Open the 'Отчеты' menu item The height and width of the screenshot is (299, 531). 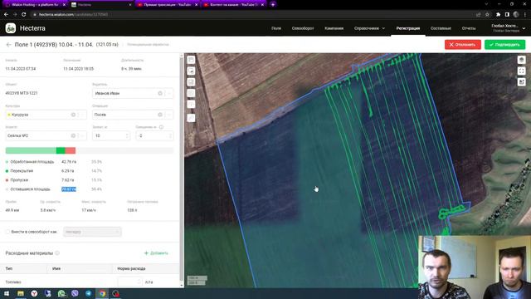[469, 28]
